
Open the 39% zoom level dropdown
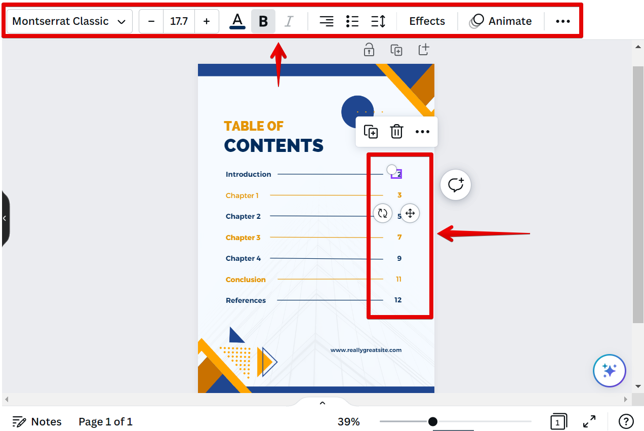(348, 421)
